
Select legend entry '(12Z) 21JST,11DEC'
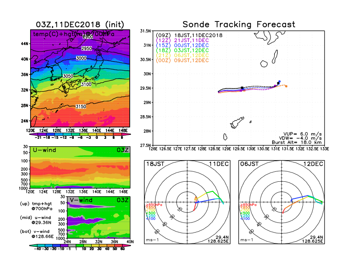pos(182,40)
